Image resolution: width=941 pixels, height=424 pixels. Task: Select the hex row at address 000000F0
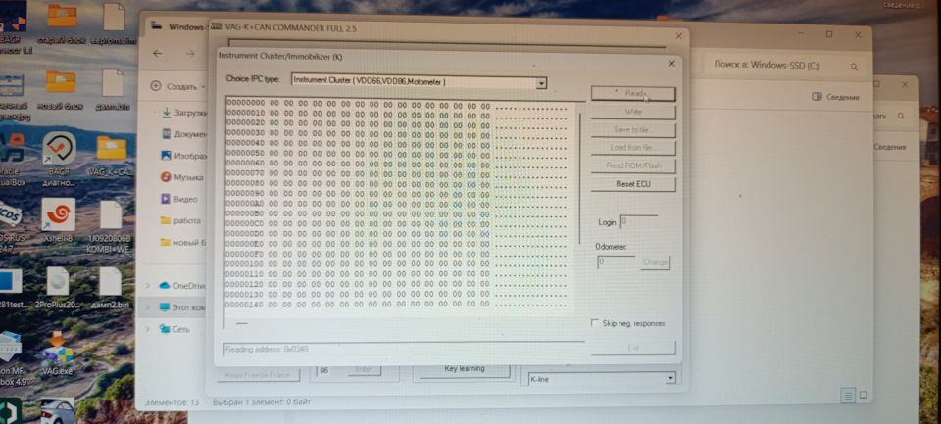397,255
